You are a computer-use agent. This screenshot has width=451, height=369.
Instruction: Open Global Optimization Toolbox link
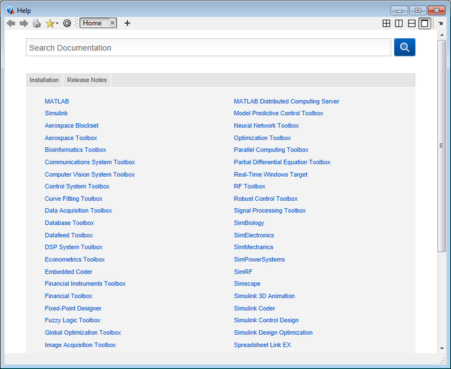83,333
